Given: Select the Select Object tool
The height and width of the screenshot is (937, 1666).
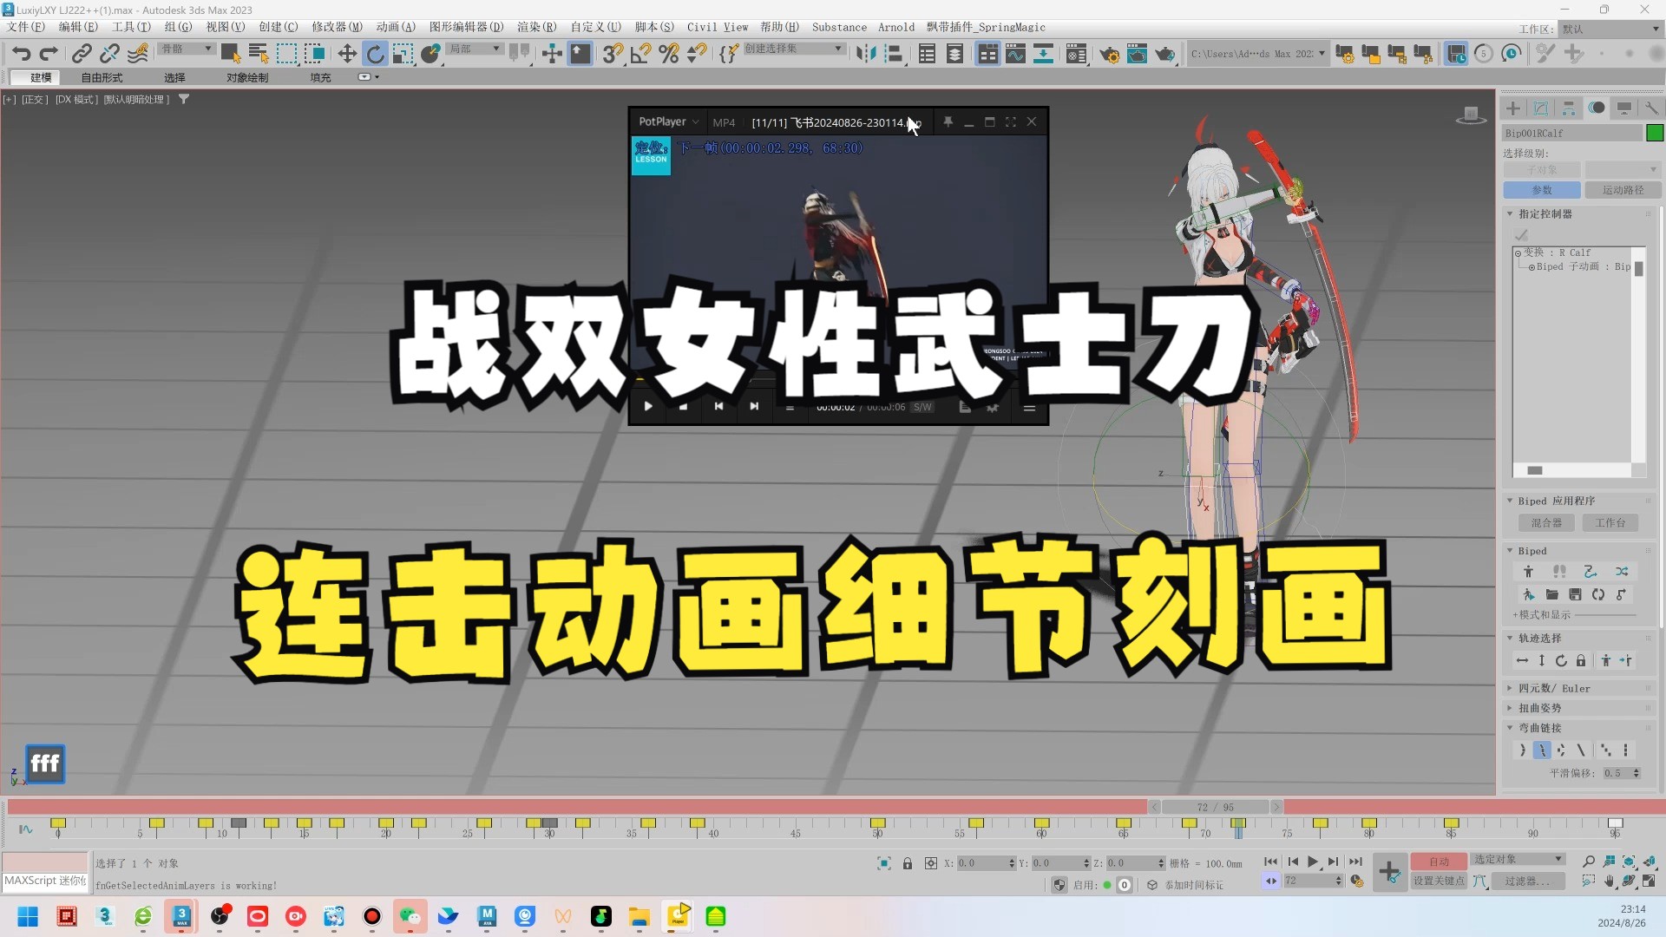Looking at the screenshot, I should (x=230, y=54).
